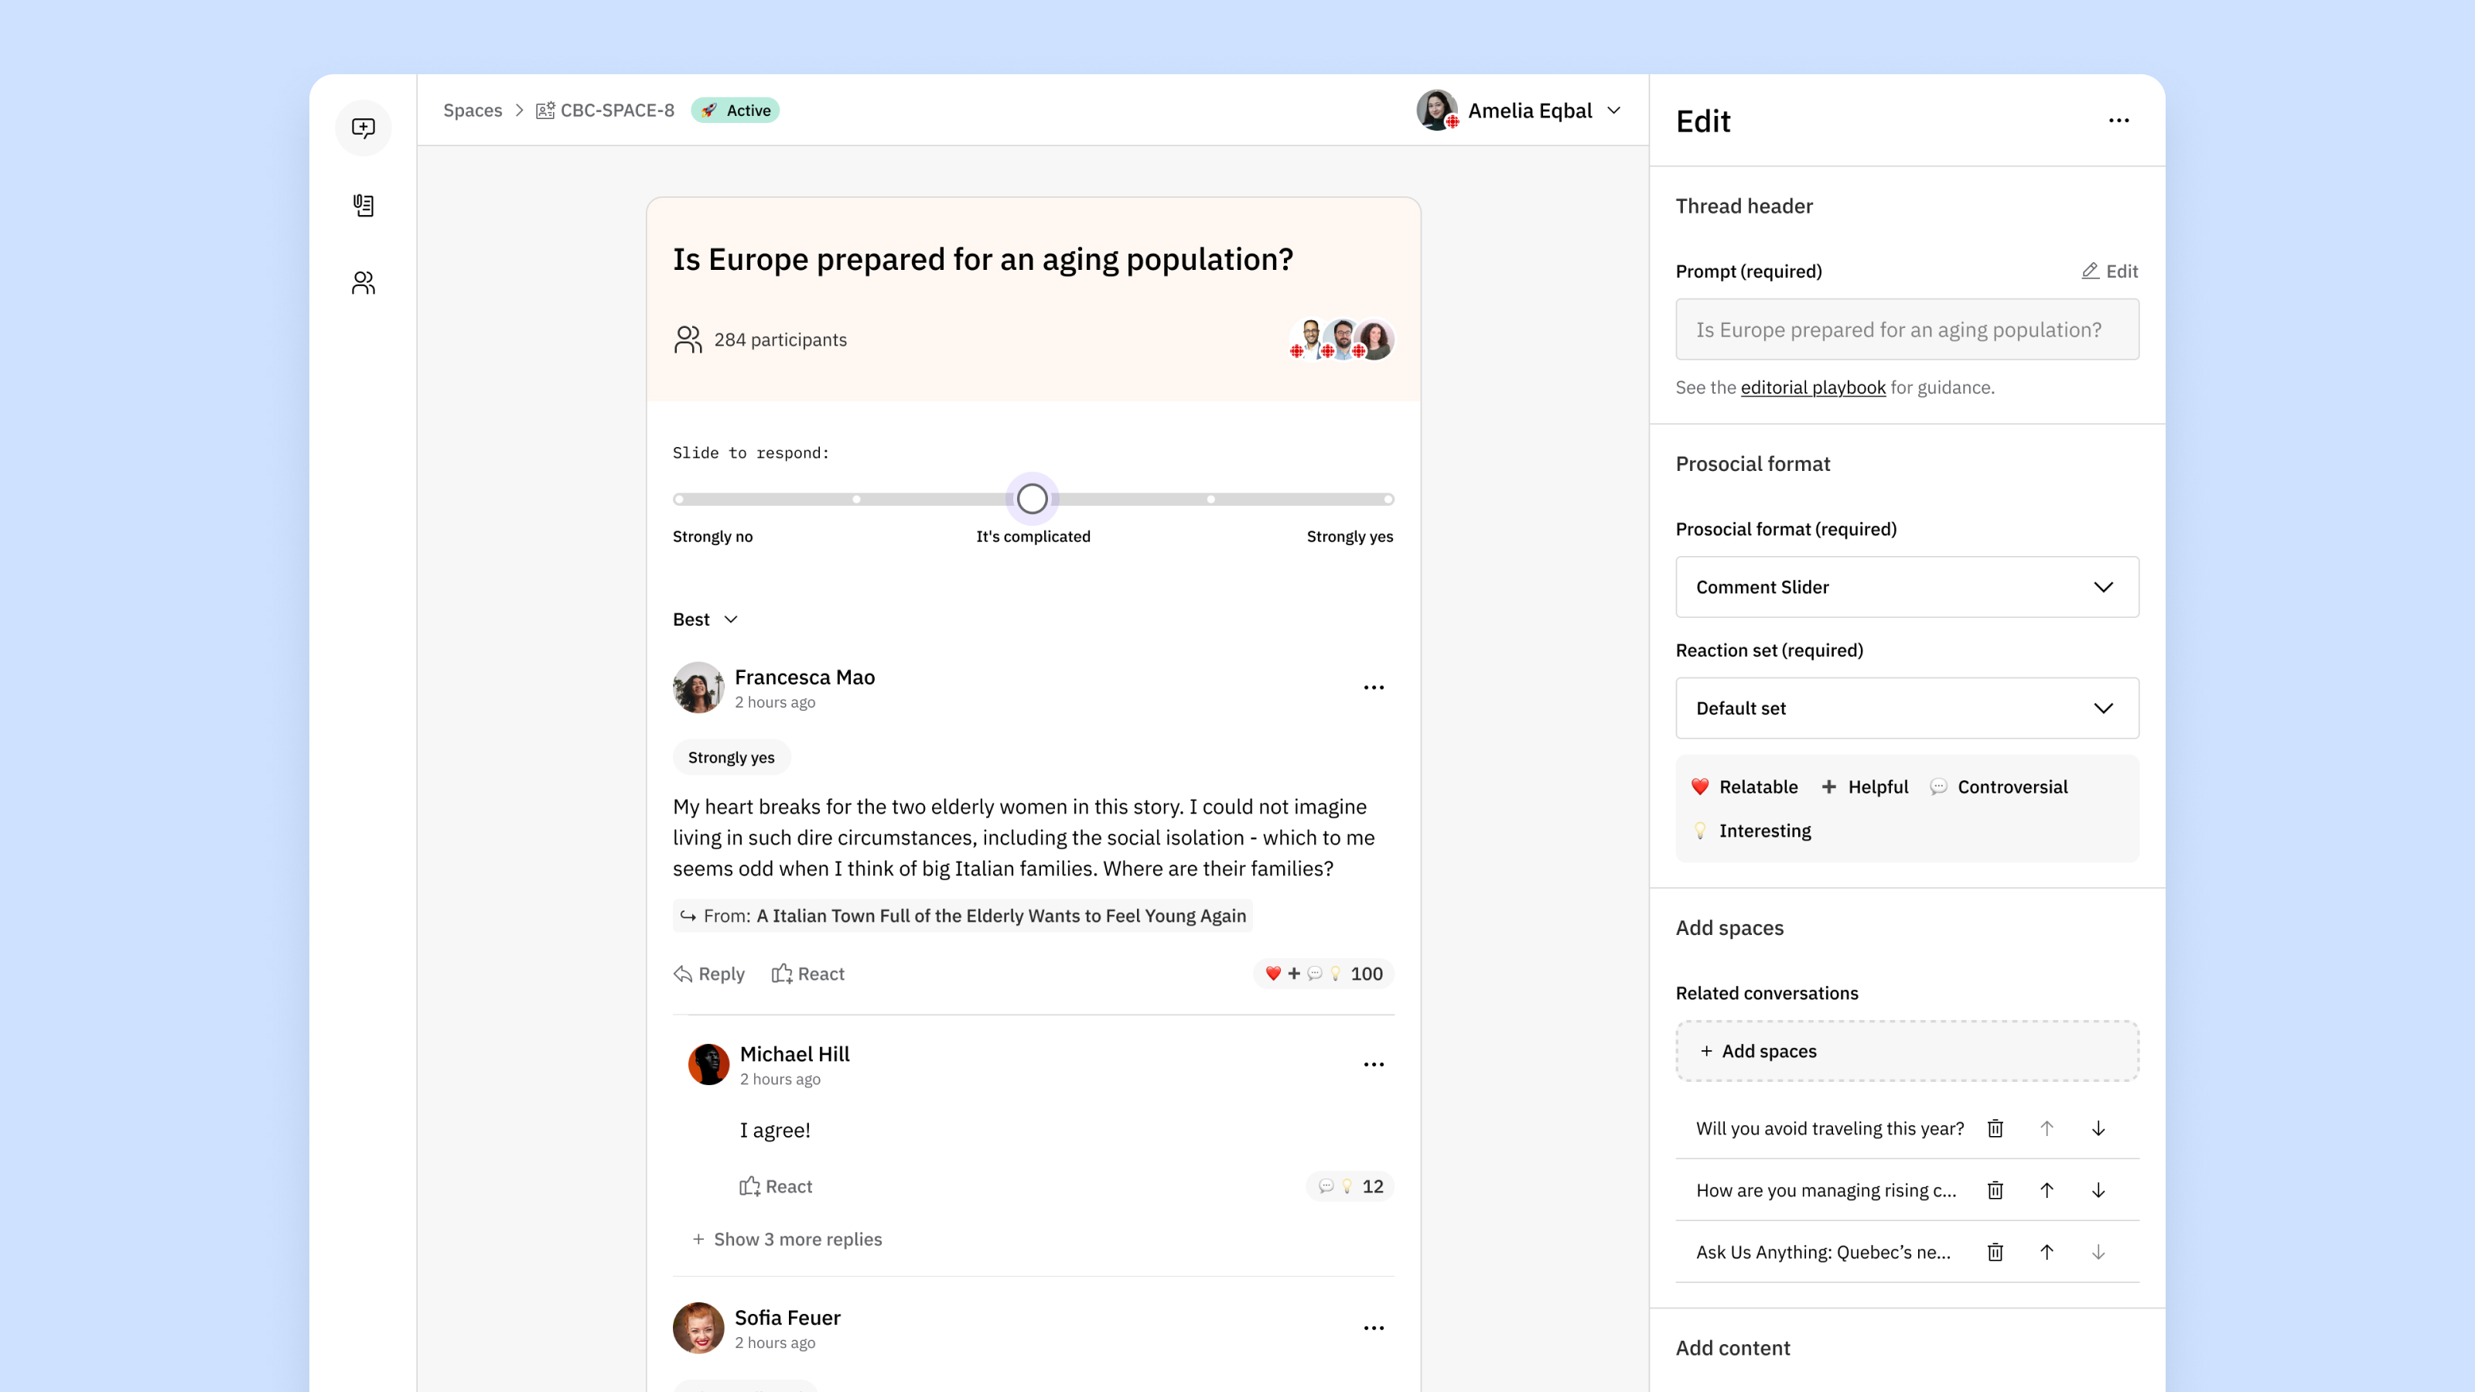This screenshot has width=2475, height=1392.
Task: Click the Controversial speech bubble reaction
Action: pos(1999,786)
